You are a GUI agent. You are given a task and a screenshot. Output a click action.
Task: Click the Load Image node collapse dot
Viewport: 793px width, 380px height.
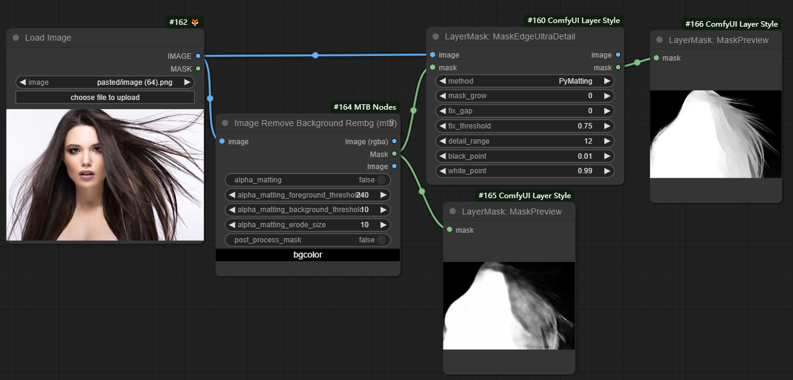pos(16,38)
